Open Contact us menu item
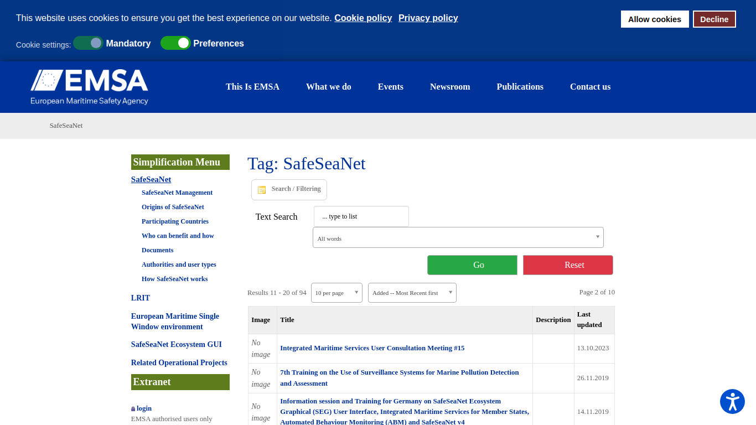The width and height of the screenshot is (756, 425). pos(591,87)
